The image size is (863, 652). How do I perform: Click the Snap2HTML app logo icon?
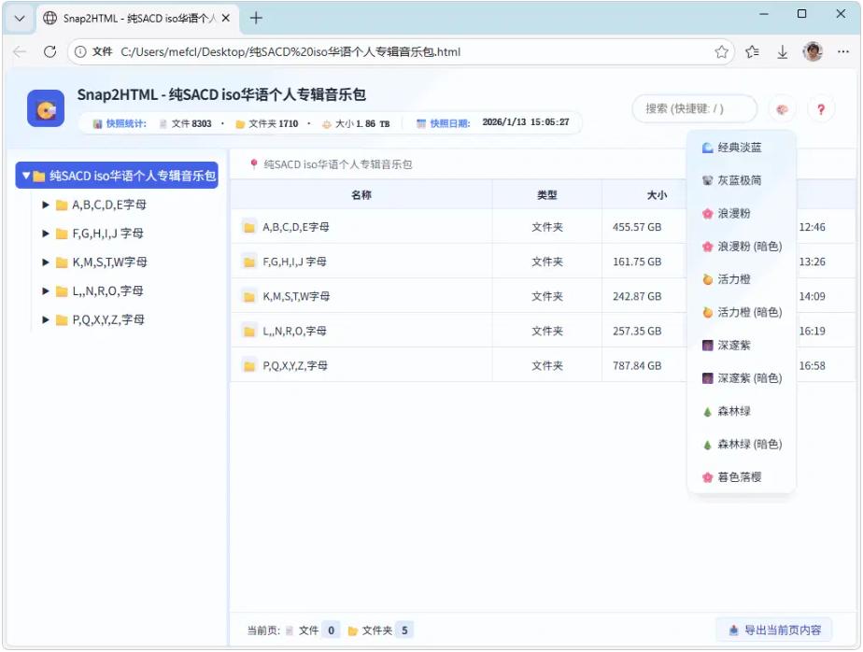pyautogui.click(x=45, y=109)
